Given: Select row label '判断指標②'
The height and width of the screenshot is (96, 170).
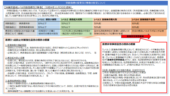Looking at the screenshot, I should click(x=11, y=27).
